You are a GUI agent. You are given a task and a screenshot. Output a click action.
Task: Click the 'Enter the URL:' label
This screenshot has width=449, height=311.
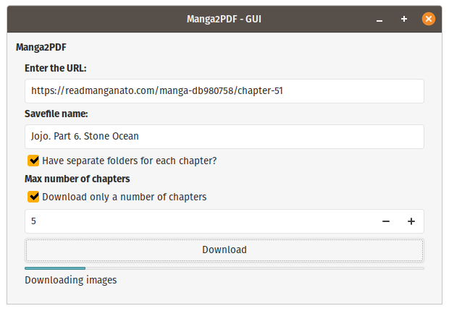click(56, 69)
